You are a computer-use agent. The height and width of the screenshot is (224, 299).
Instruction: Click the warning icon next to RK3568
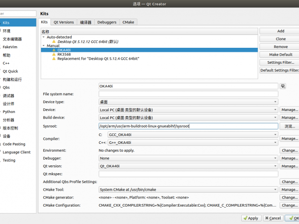coord(54,54)
